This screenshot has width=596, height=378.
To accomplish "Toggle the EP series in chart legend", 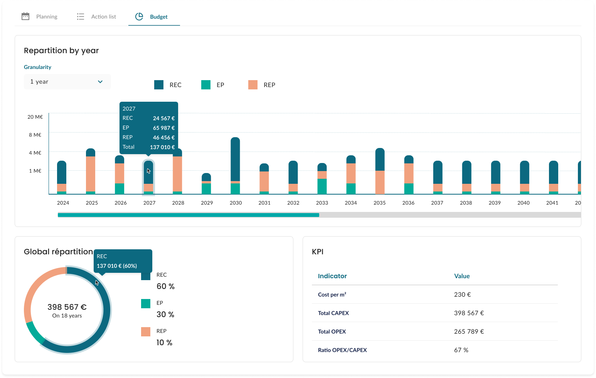I will (213, 85).
